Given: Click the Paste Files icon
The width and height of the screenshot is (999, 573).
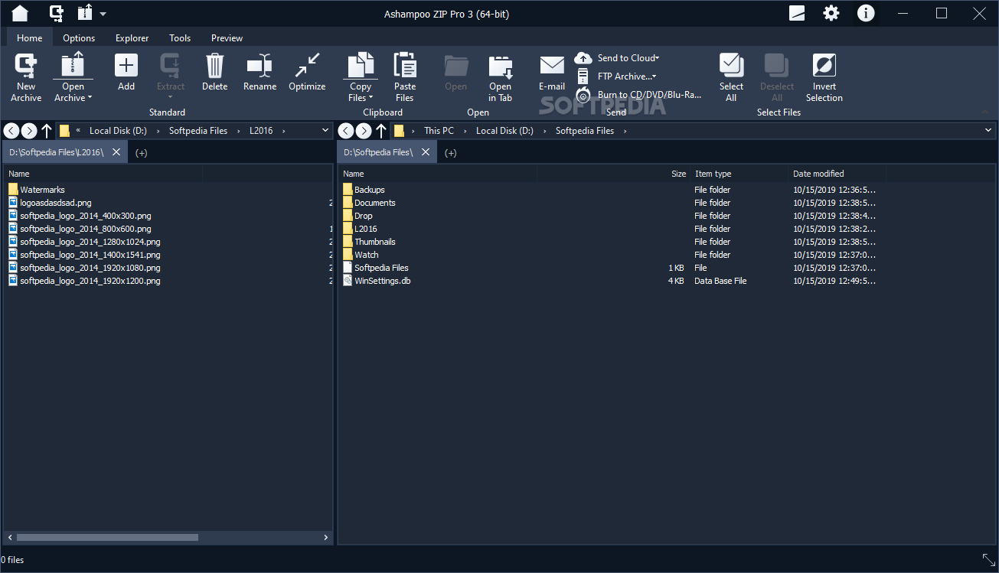Looking at the screenshot, I should coord(405,65).
